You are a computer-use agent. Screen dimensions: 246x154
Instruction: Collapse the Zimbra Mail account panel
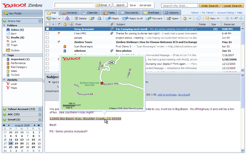(40, 21)
